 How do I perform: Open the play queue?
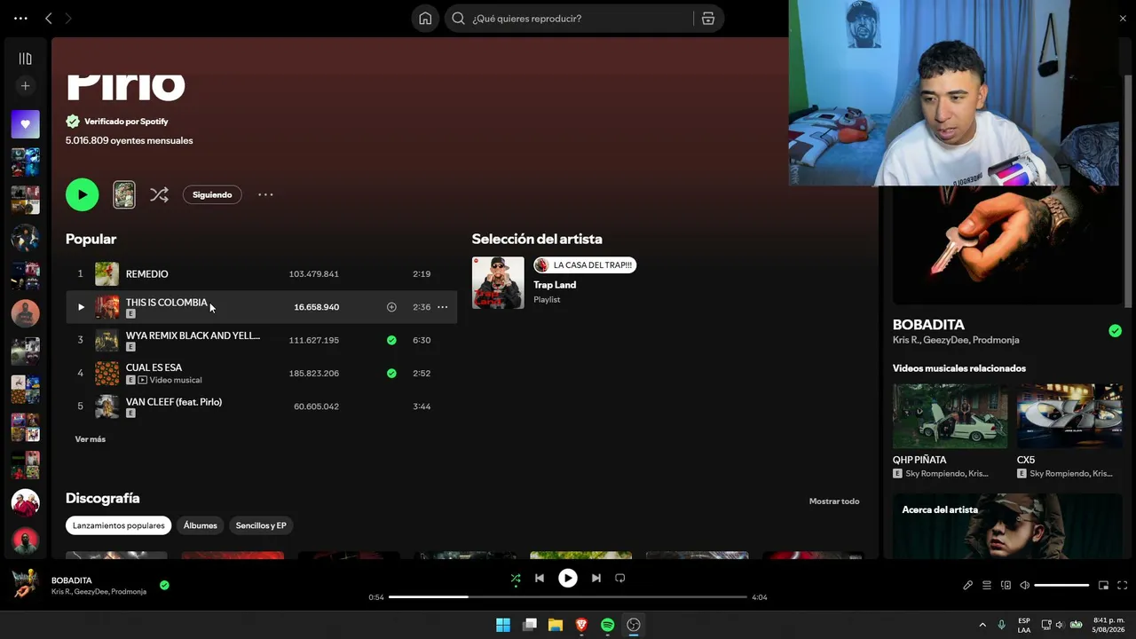click(x=987, y=586)
